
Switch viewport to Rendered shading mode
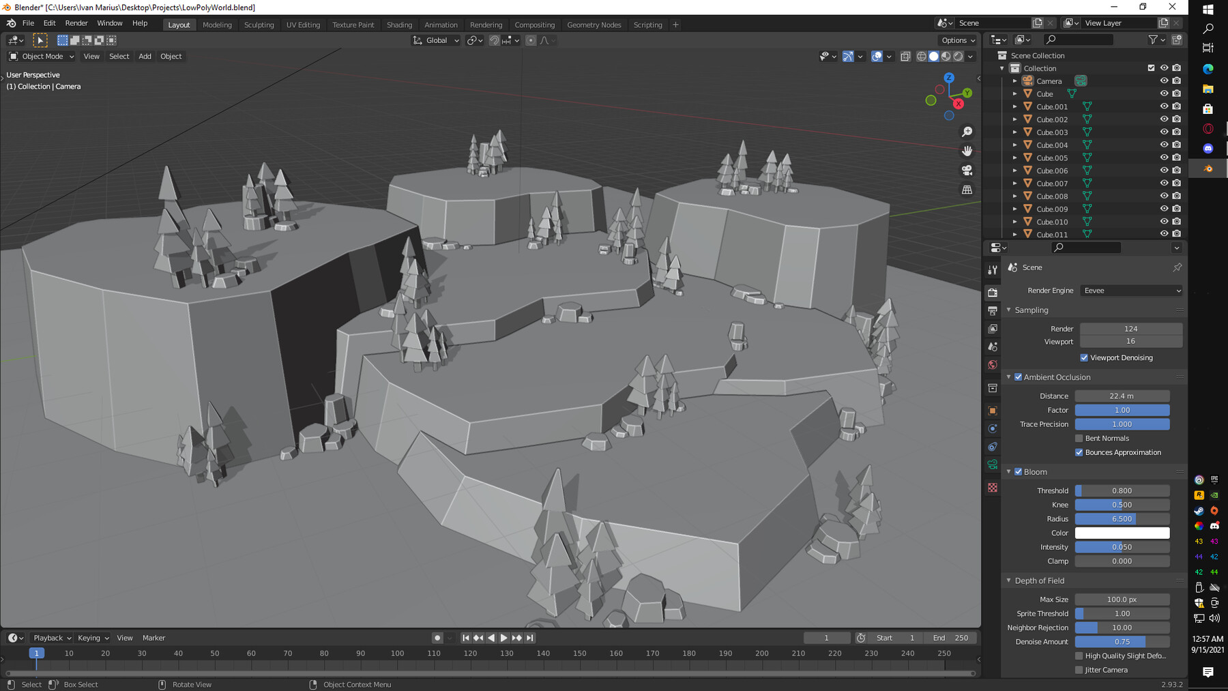tap(959, 56)
